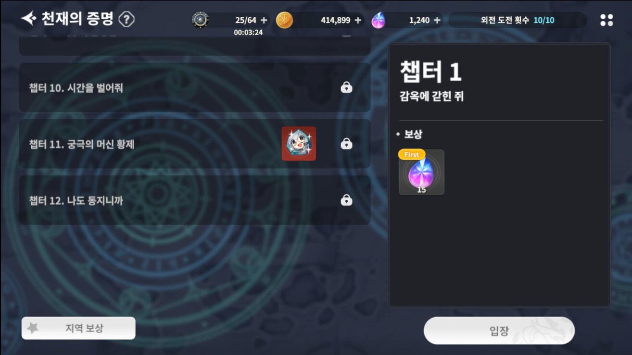Click the purple gem currency icon in top bar
The height and width of the screenshot is (355, 632).
click(x=379, y=20)
